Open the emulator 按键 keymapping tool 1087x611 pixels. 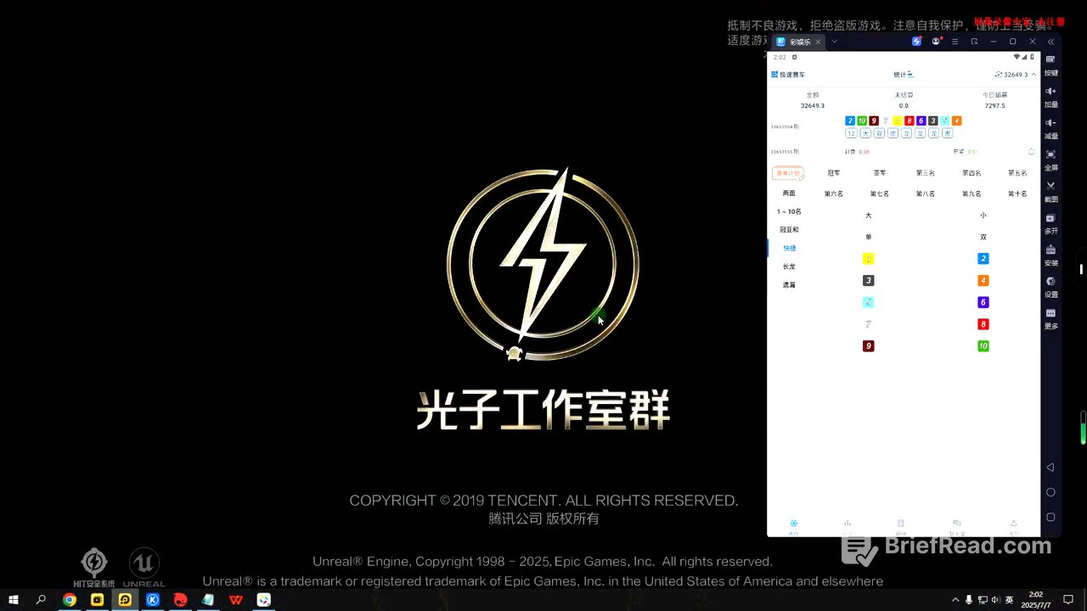pyautogui.click(x=1050, y=64)
